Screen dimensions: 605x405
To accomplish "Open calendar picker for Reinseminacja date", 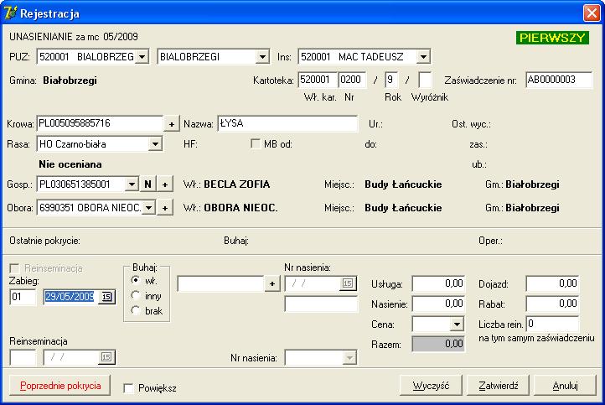I will pyautogui.click(x=106, y=357).
